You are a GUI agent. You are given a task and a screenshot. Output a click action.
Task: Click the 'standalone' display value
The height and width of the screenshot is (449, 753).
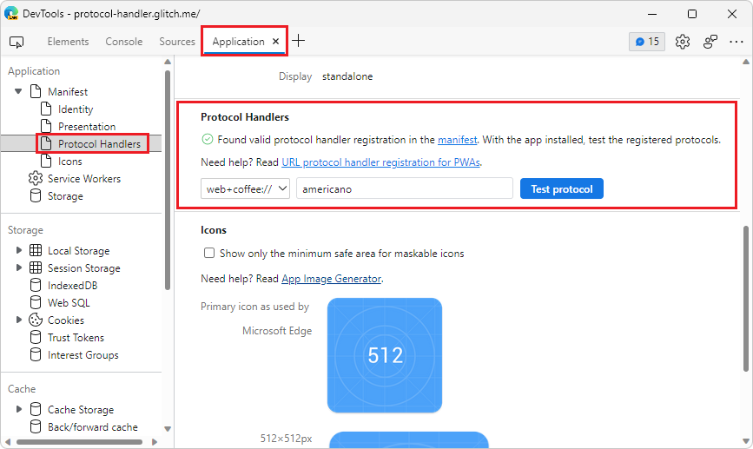347,76
